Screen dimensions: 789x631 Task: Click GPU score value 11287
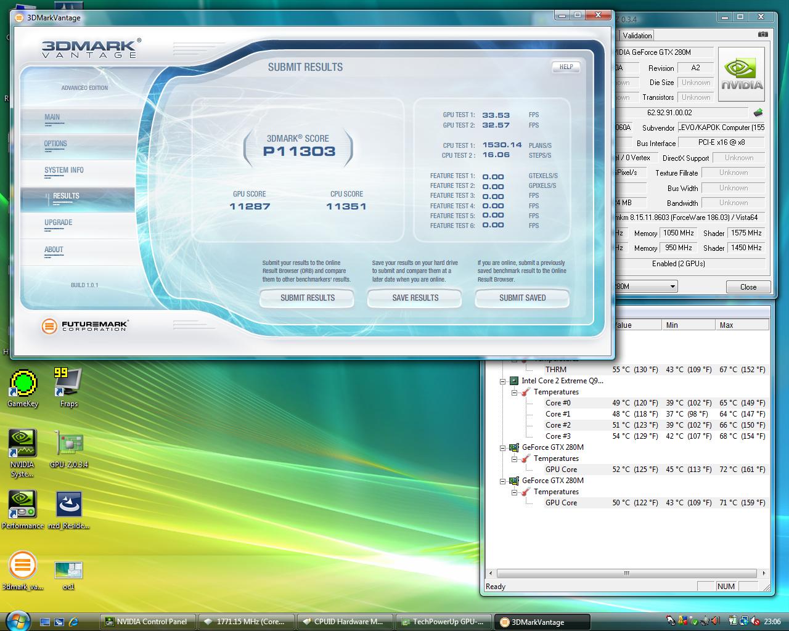click(250, 206)
